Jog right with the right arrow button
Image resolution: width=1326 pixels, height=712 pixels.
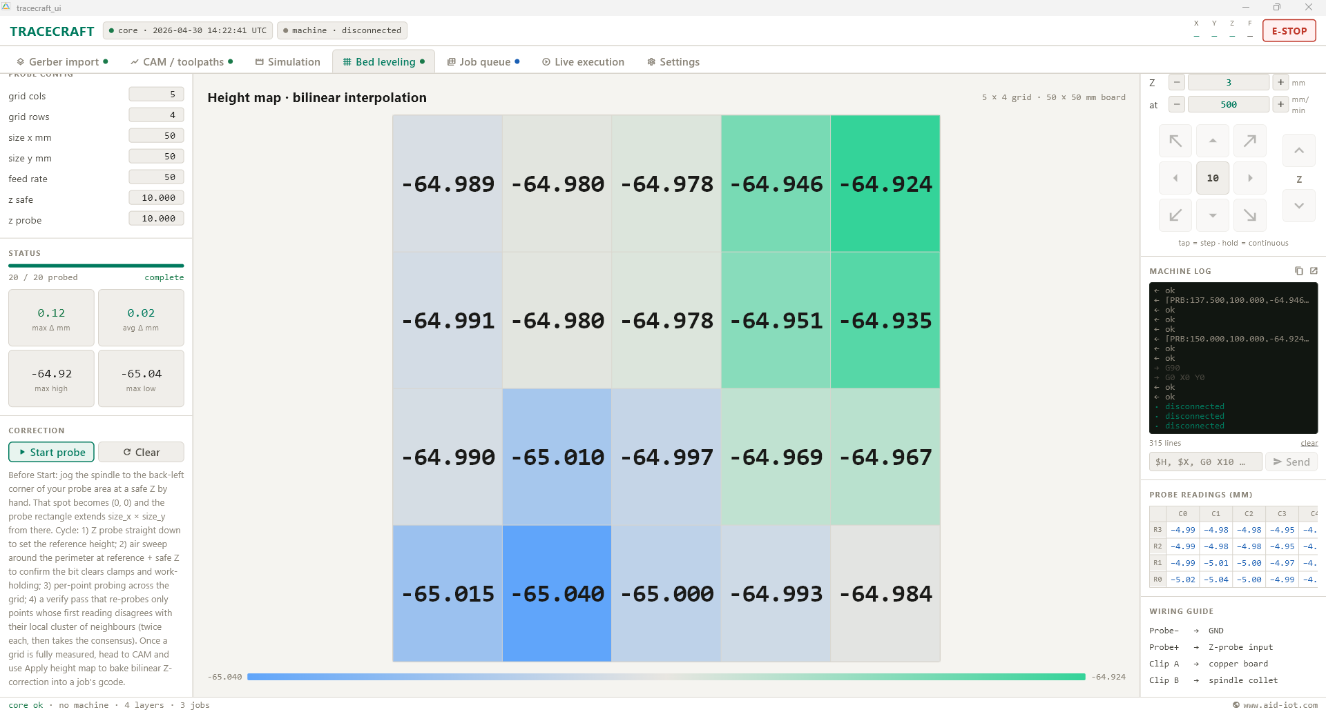click(x=1250, y=178)
